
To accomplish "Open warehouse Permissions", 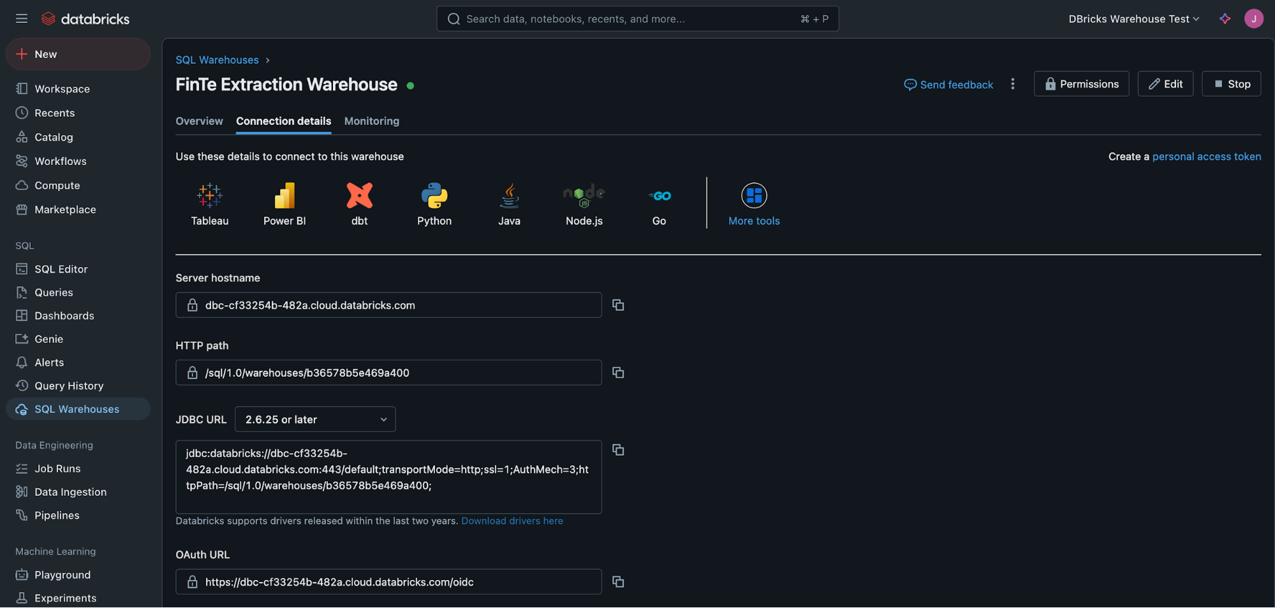I will (1081, 84).
